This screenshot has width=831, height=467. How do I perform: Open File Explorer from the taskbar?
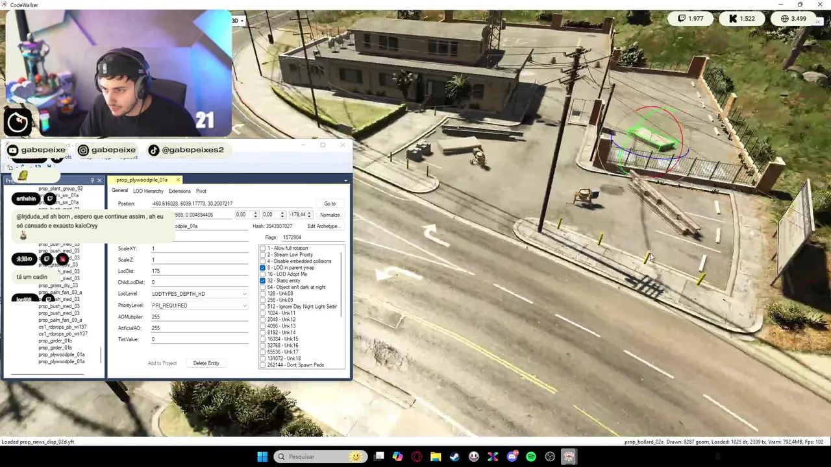tap(436, 457)
